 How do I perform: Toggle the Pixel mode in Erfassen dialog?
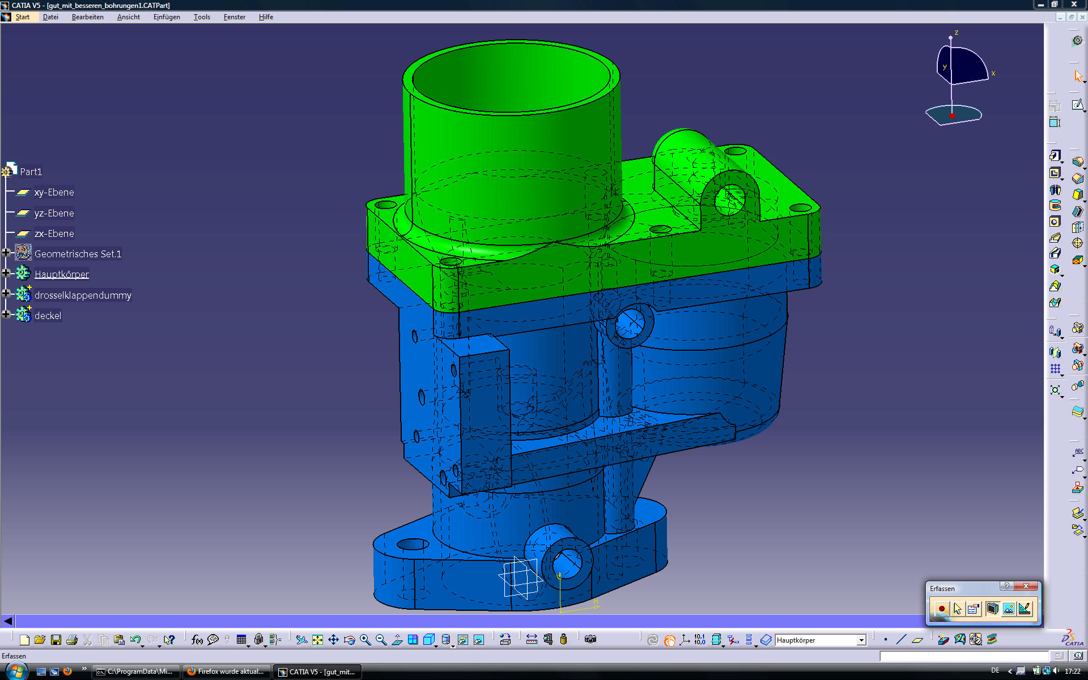(x=1008, y=609)
